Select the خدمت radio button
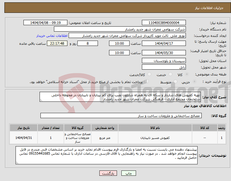 pos(170,74)
